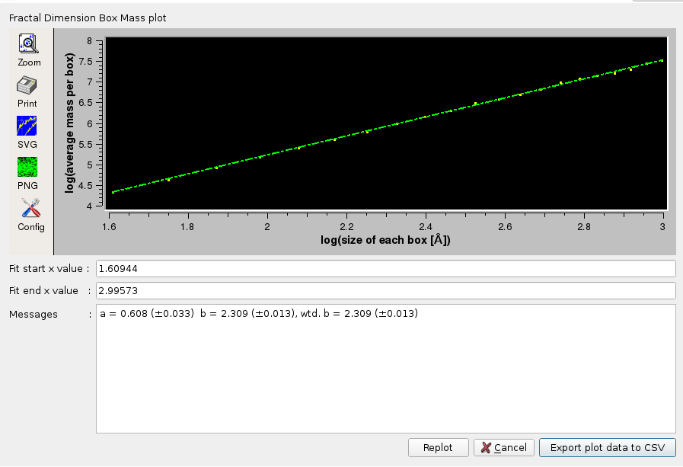The width and height of the screenshot is (683, 467).
Task: Click the "Zoom" text label in the sidebar
Action: click(x=30, y=62)
